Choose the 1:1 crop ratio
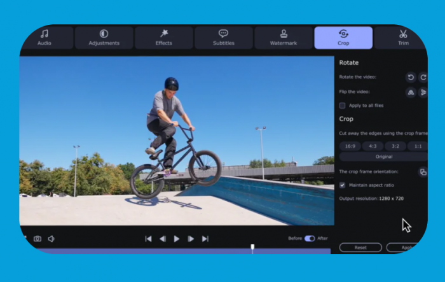The width and height of the screenshot is (445, 282). click(418, 146)
